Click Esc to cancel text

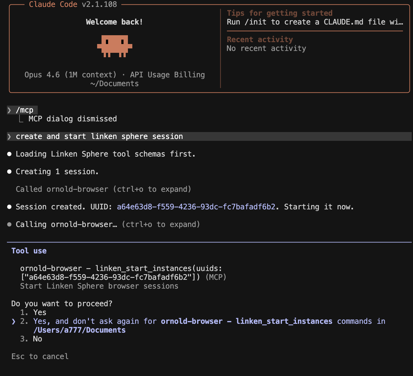point(40,356)
